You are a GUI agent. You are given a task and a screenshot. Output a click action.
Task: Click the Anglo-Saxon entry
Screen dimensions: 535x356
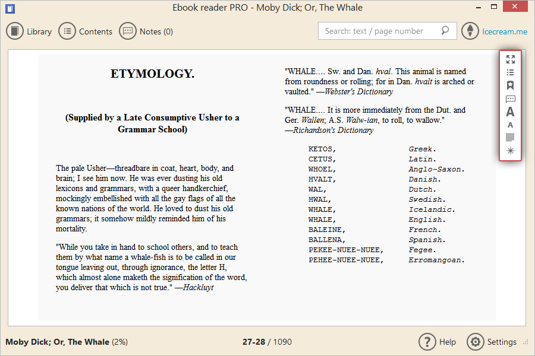pyautogui.click(x=436, y=169)
